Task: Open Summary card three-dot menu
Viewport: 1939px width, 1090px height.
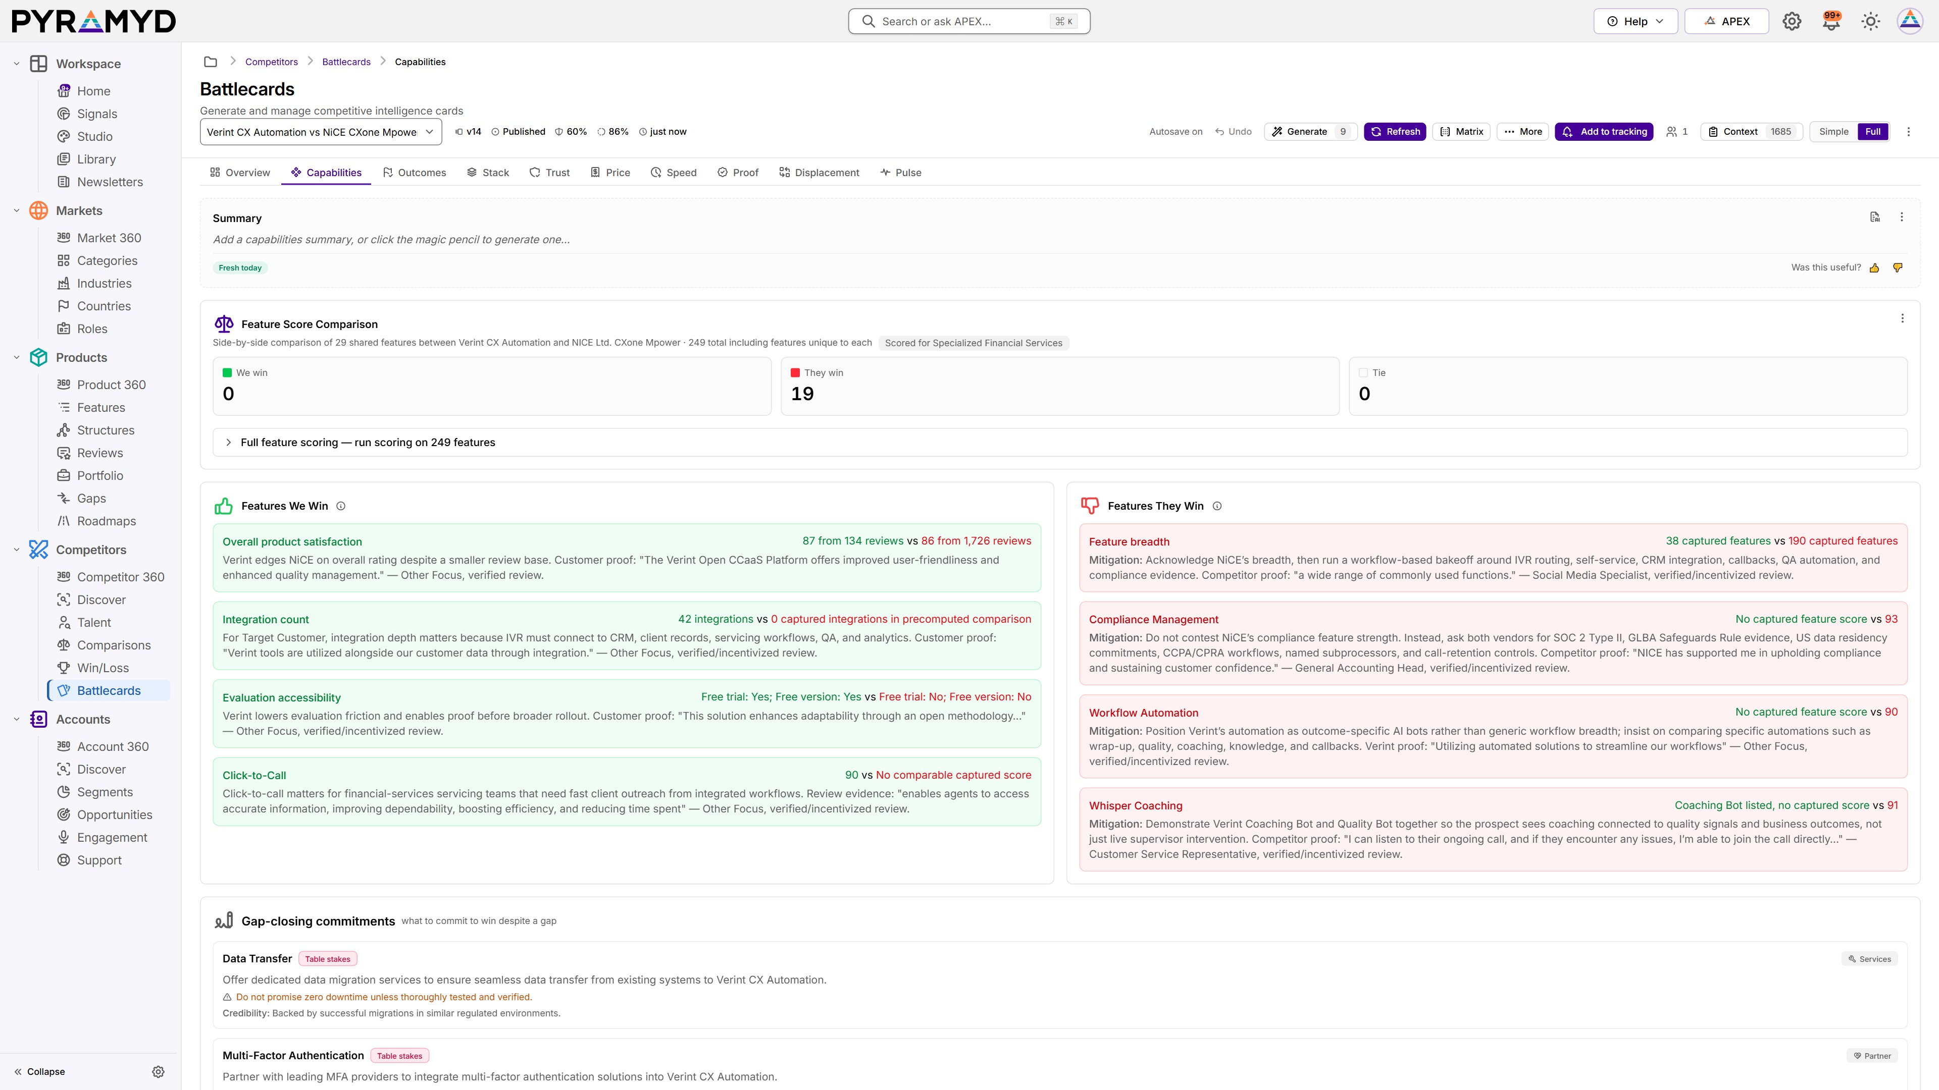Action: (1901, 216)
